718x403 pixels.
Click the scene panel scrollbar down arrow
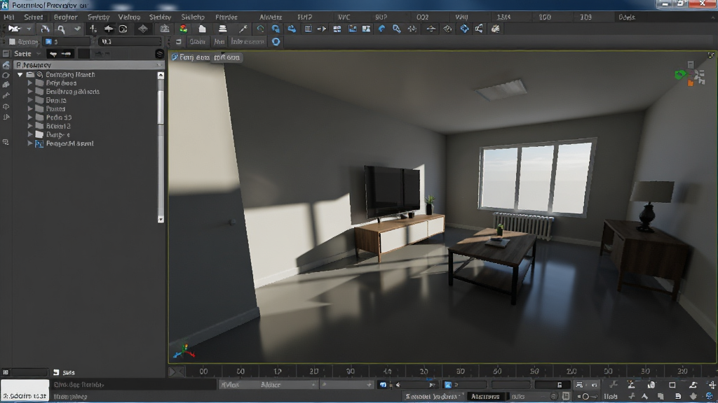click(161, 219)
